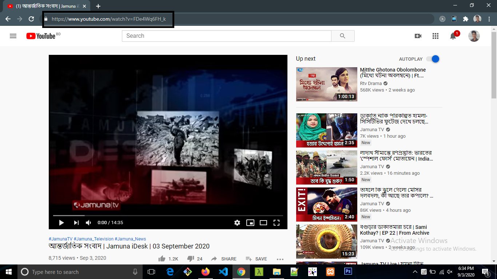Click the Mitthe Ghotona Obolombone video title
497x279 pixels.
coord(393,73)
